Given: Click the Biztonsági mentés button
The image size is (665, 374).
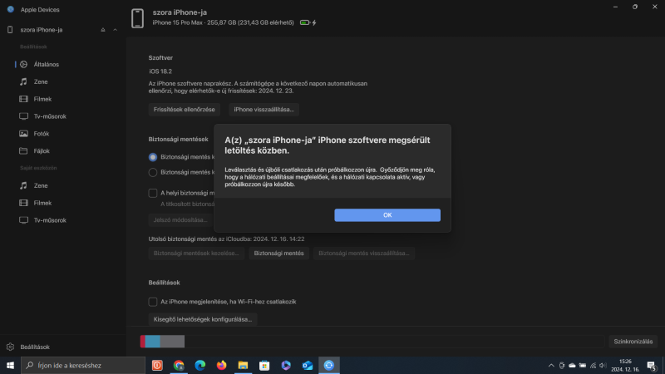Looking at the screenshot, I should [278, 253].
